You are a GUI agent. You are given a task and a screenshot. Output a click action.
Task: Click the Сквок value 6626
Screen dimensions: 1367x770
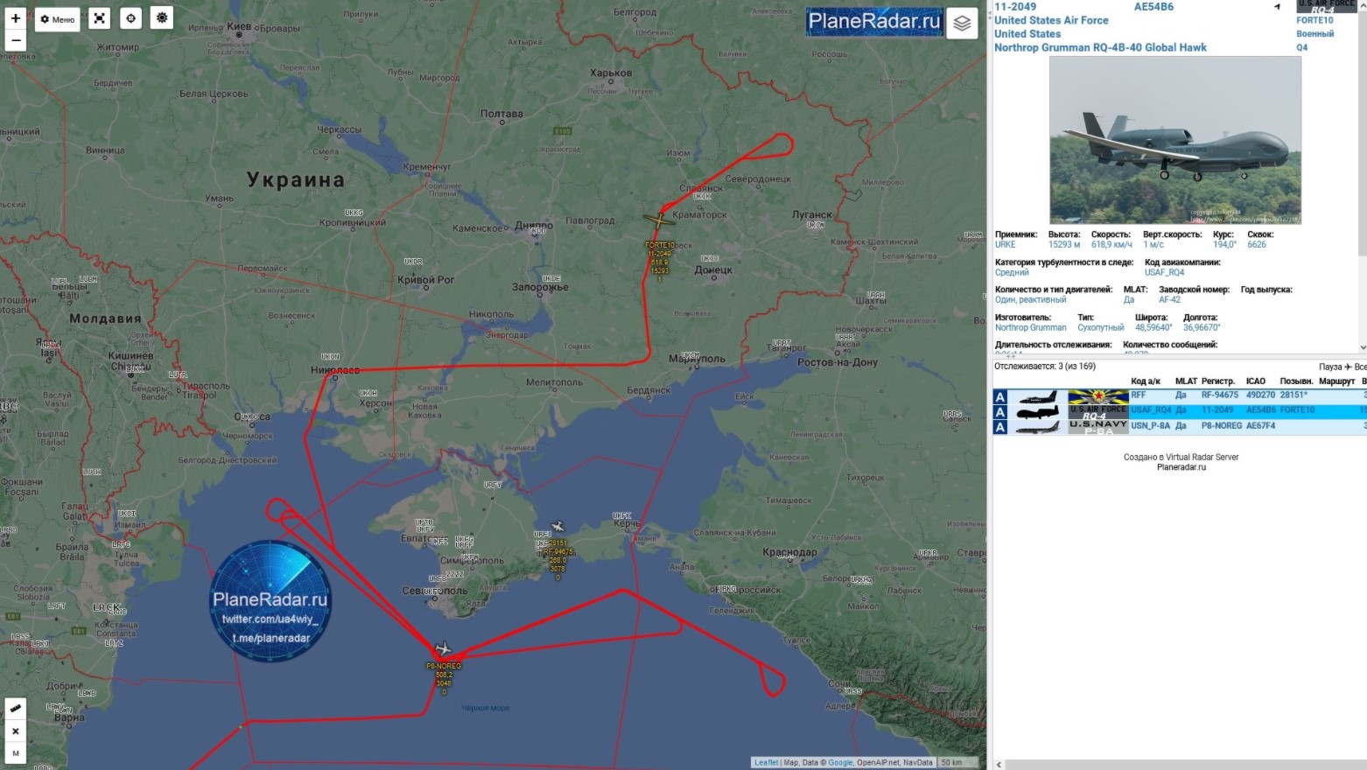[x=1257, y=245]
